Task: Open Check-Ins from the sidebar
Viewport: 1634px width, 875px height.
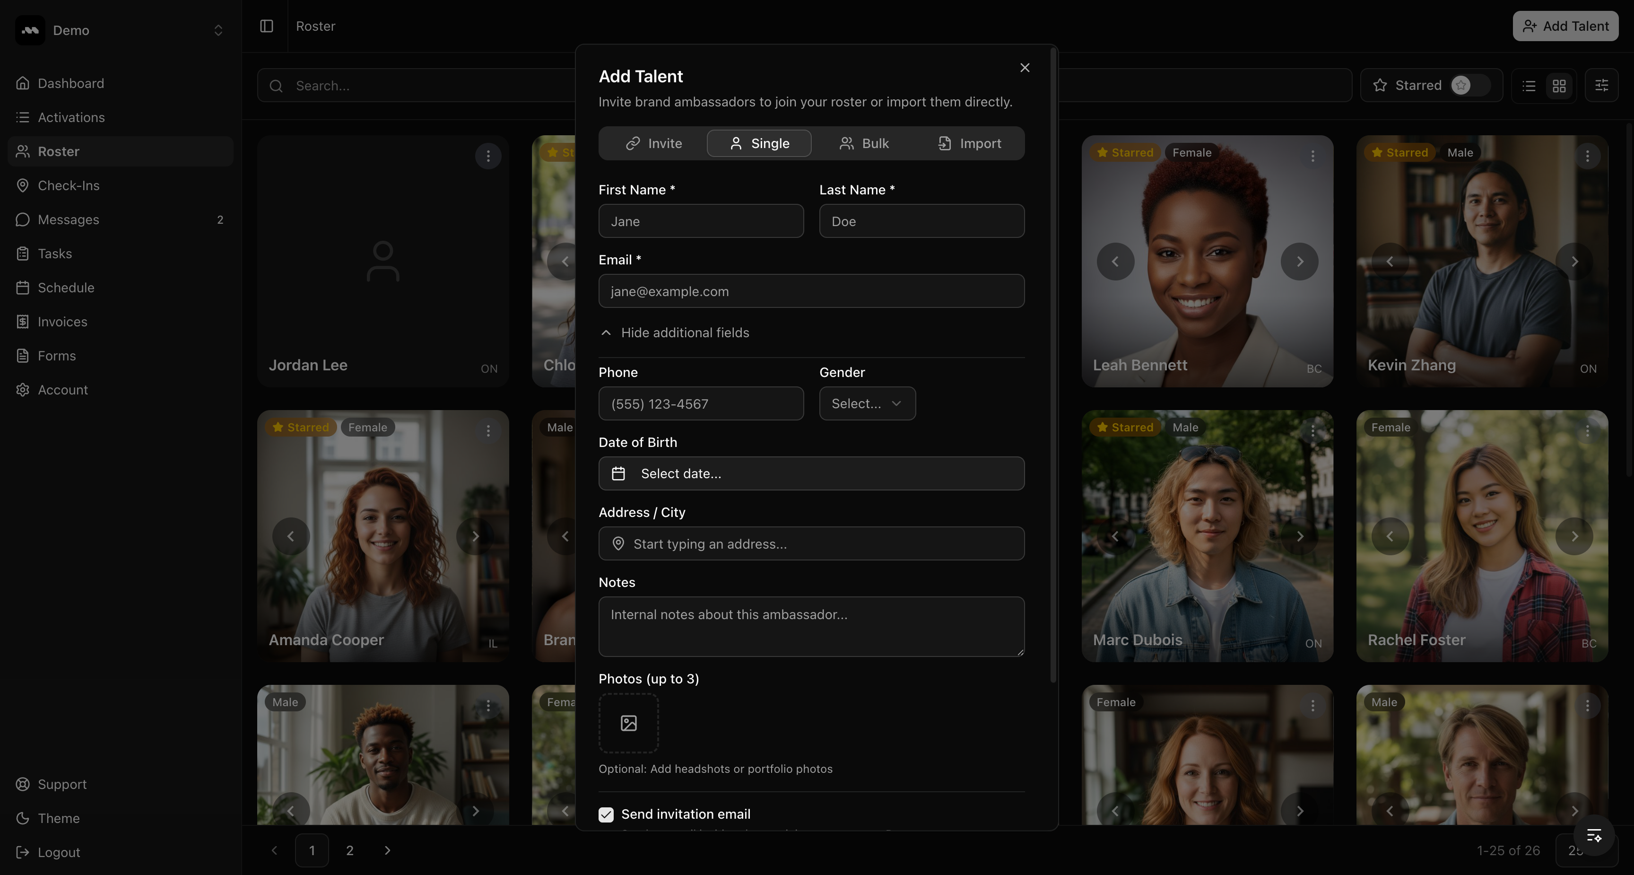Action: [x=69, y=185]
